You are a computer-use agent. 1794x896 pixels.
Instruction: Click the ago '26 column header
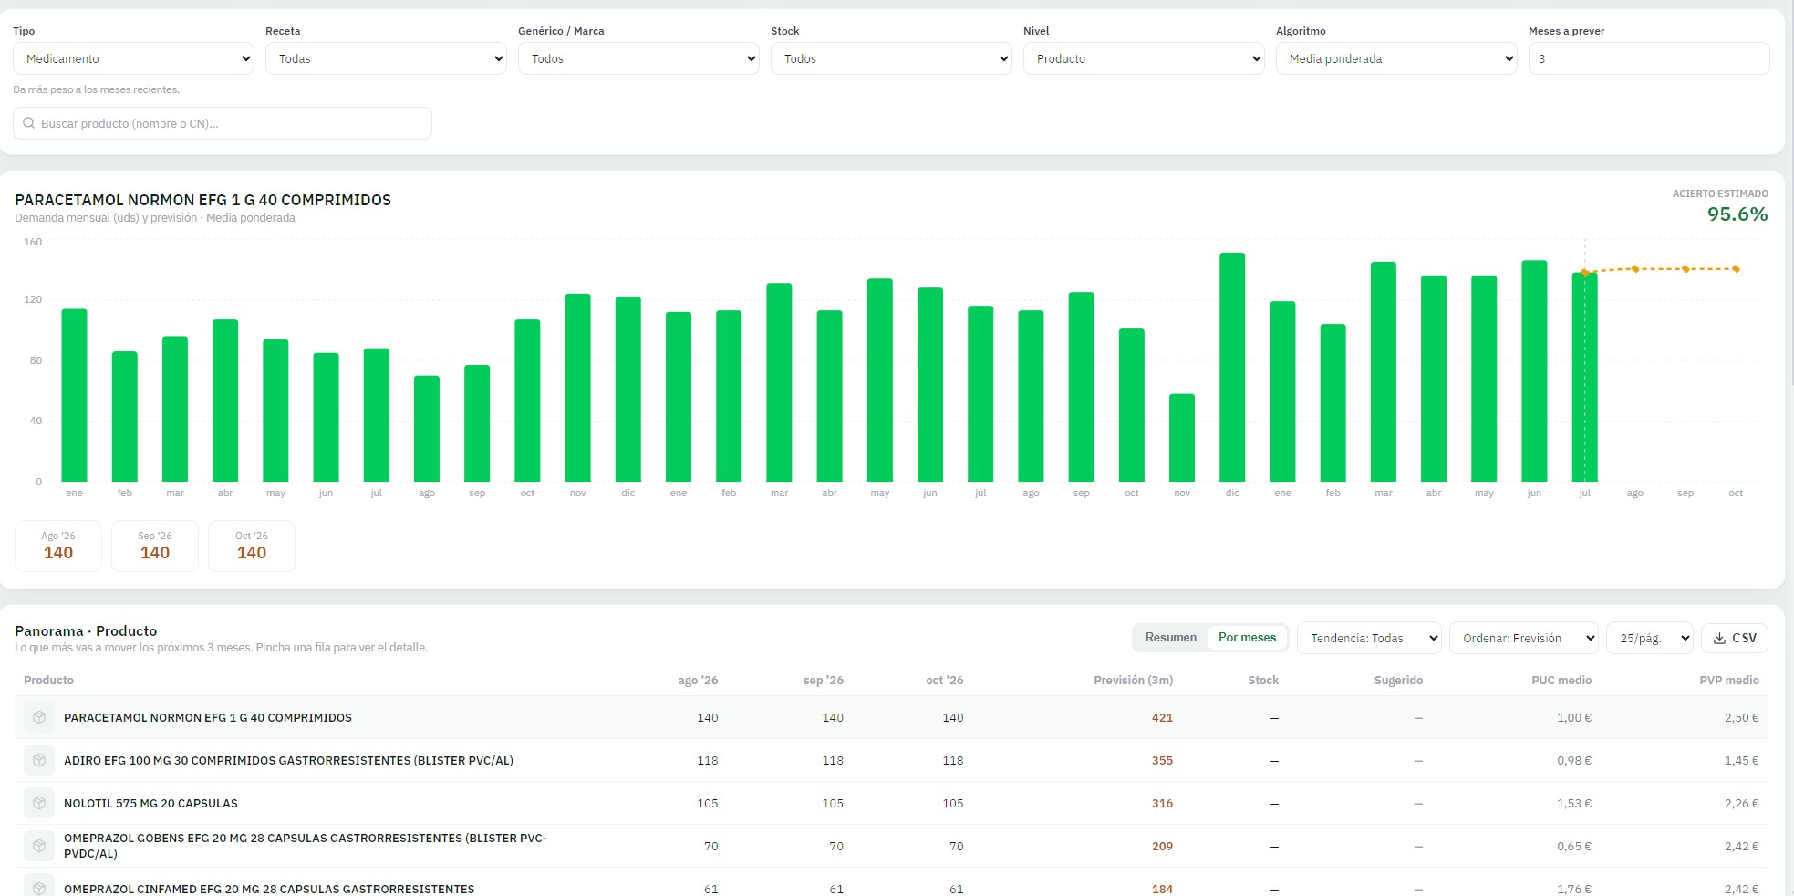click(698, 681)
